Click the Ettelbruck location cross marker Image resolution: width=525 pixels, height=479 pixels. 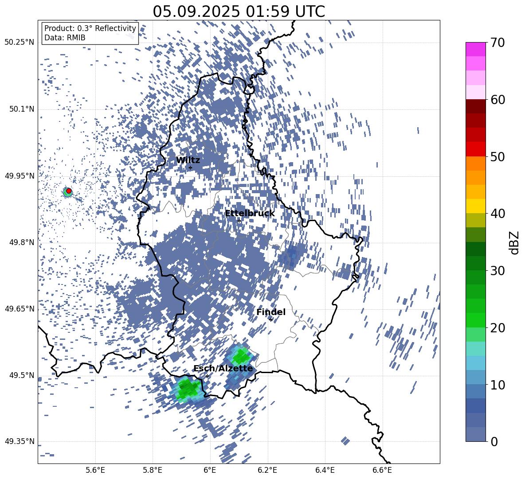[239, 221]
